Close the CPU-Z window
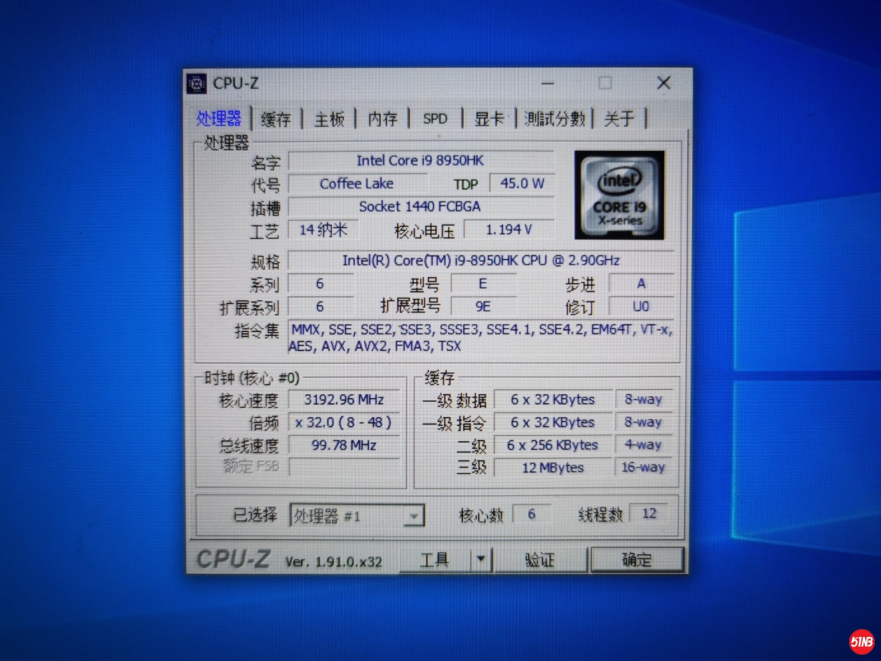881x661 pixels. 664,83
